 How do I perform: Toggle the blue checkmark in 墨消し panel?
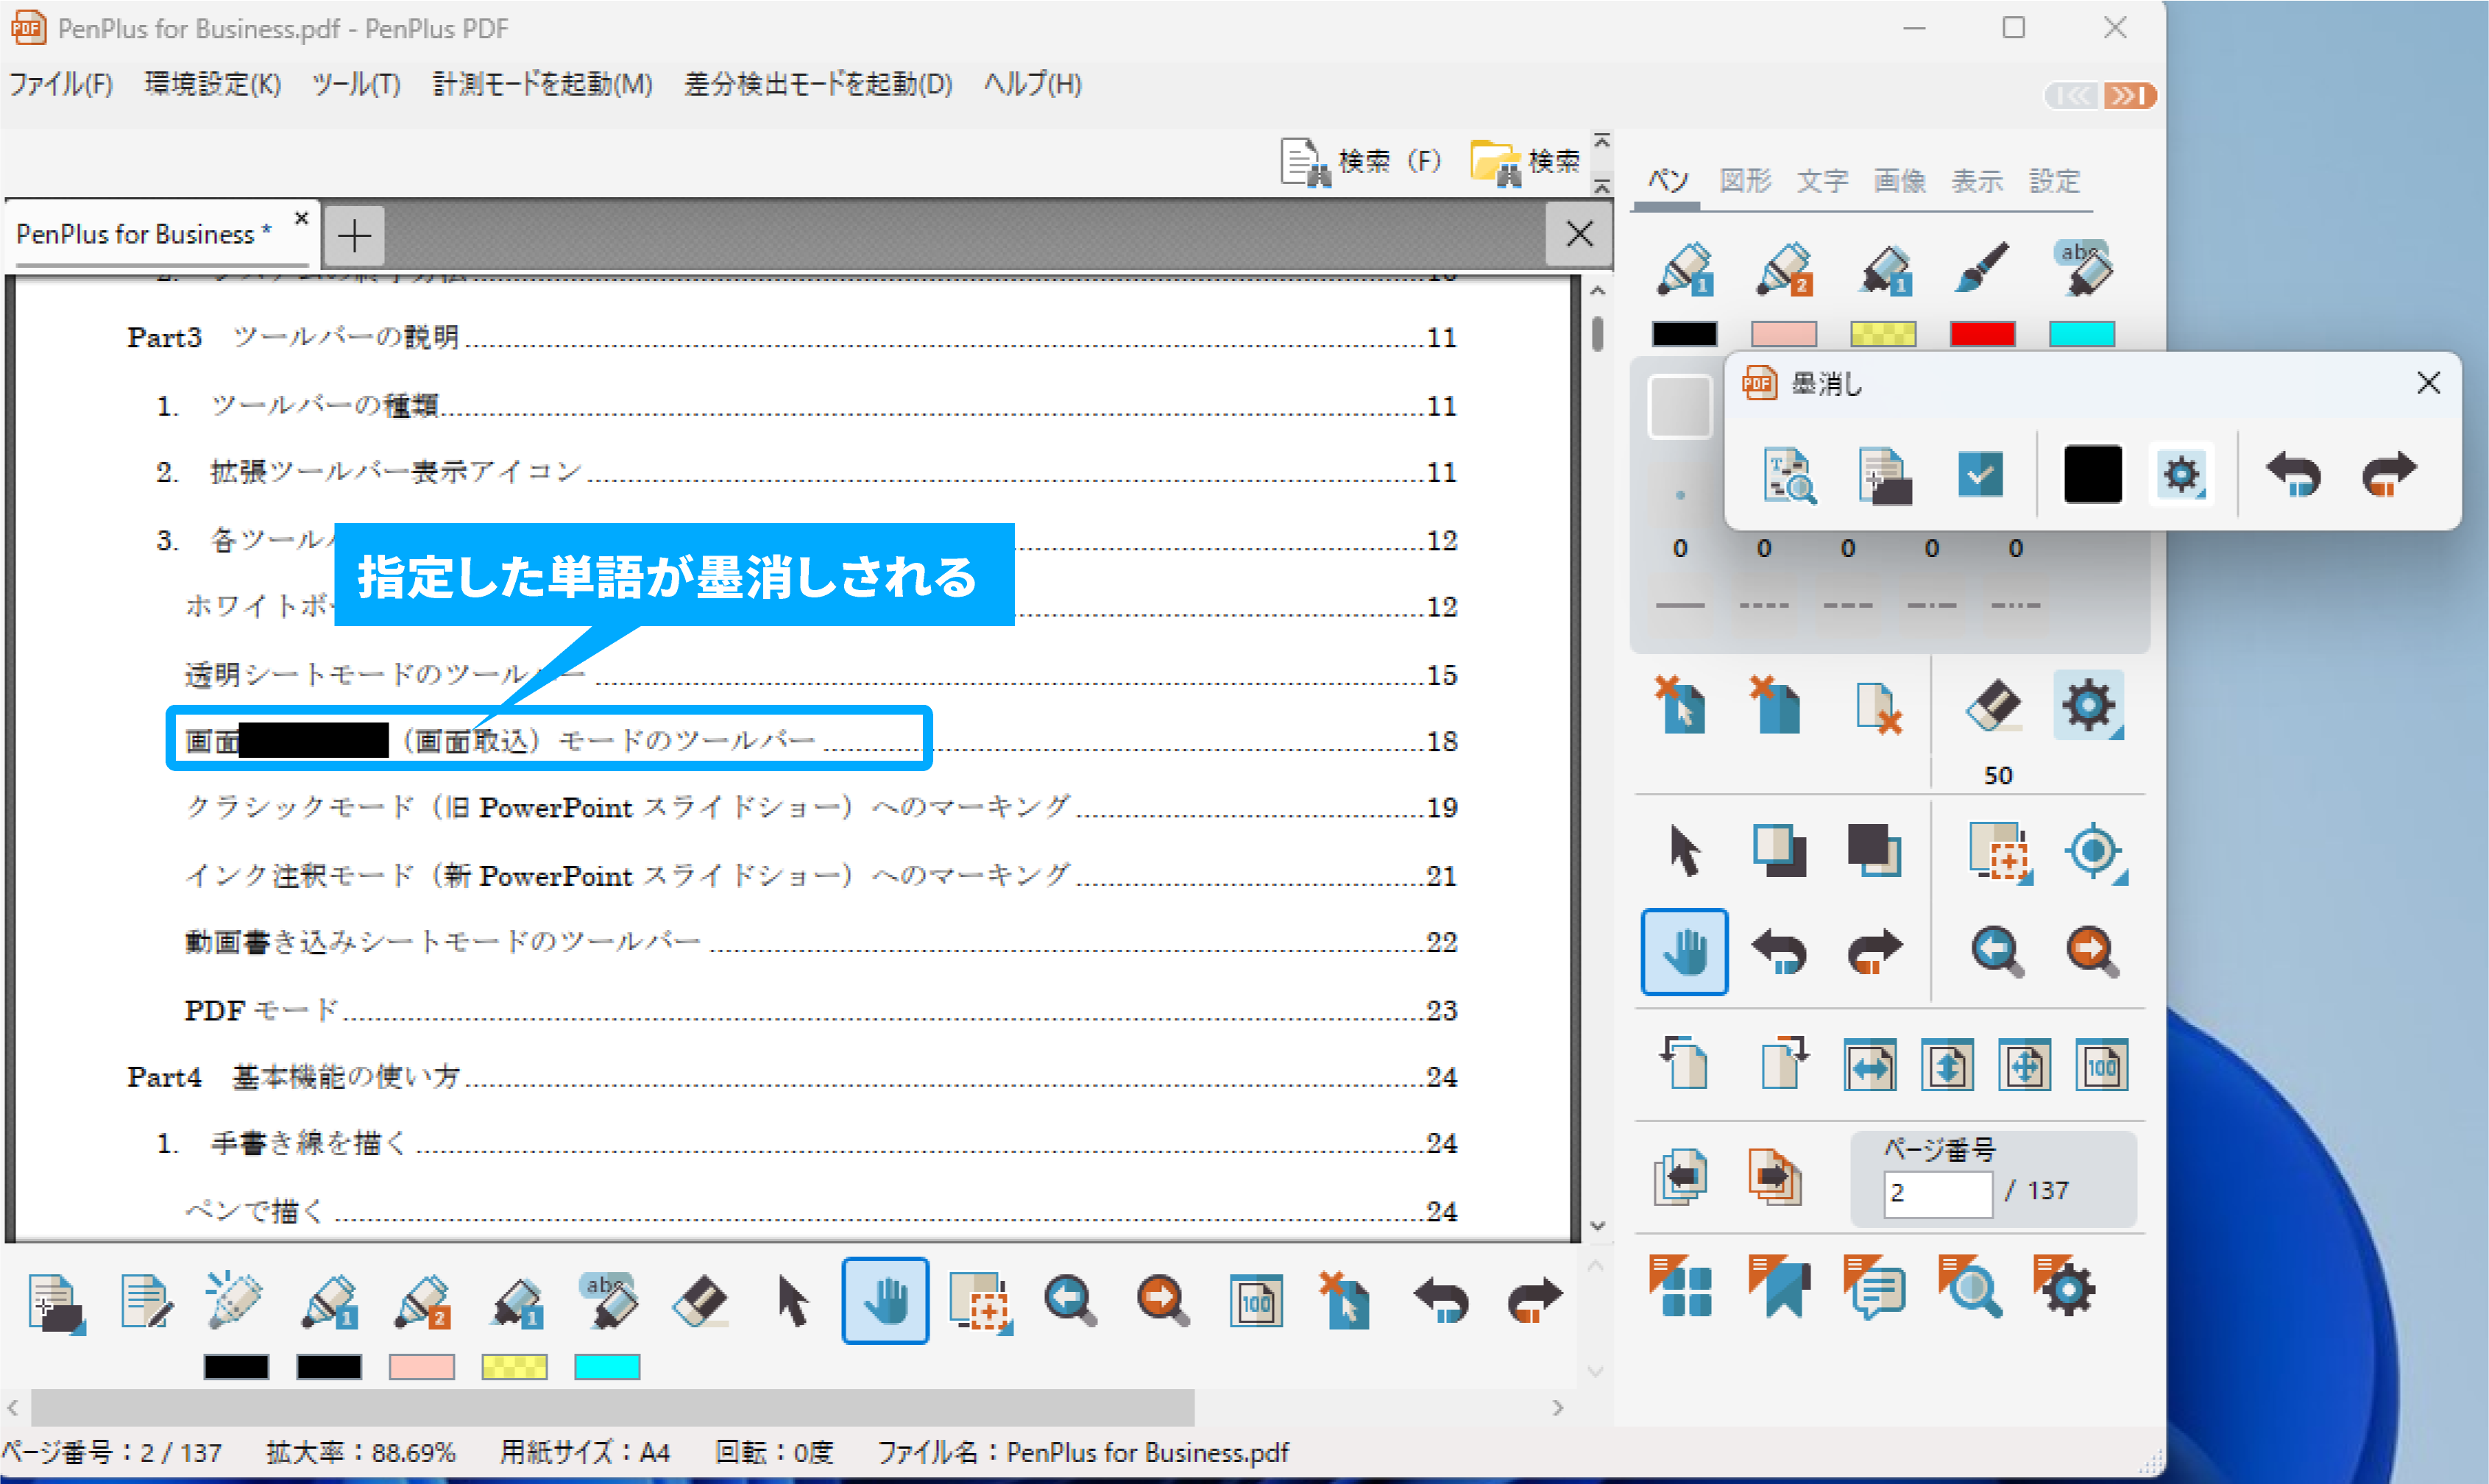point(1980,475)
